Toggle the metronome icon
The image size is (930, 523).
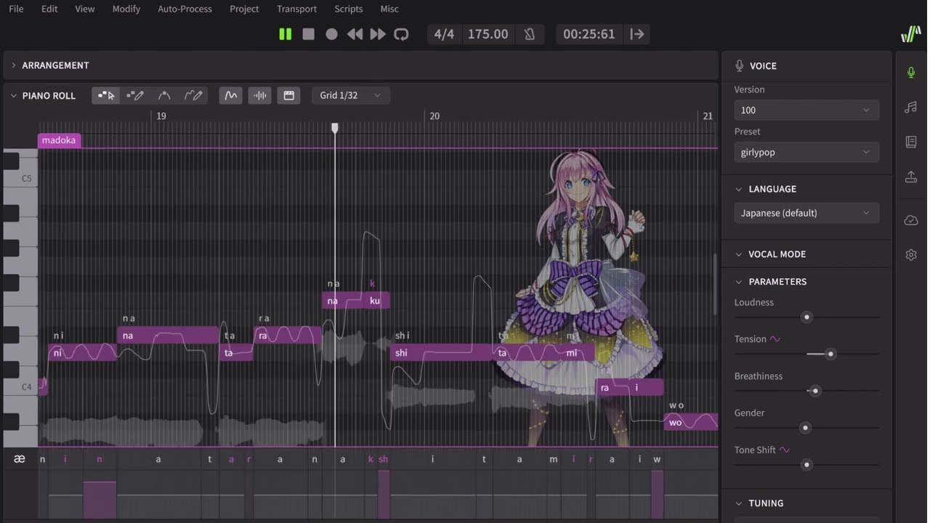point(530,34)
